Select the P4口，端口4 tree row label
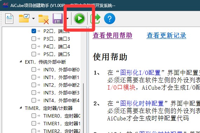The width and height of the screenshot is (200, 133). point(57,47)
